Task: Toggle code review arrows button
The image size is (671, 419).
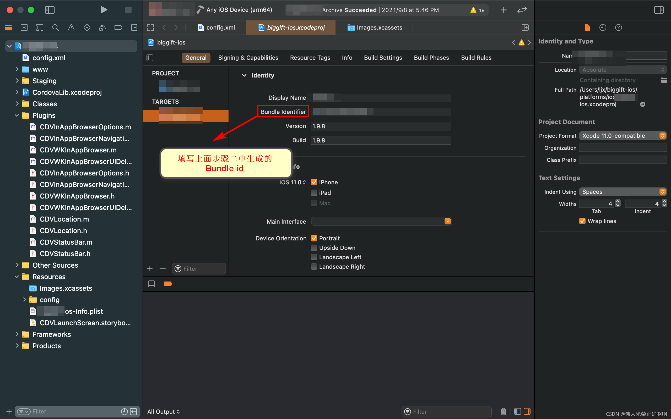Action: 522,10
